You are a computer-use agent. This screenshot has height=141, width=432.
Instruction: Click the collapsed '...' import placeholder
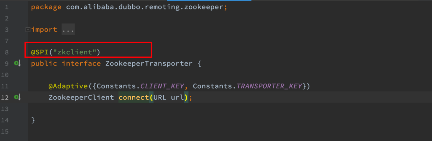68,30
